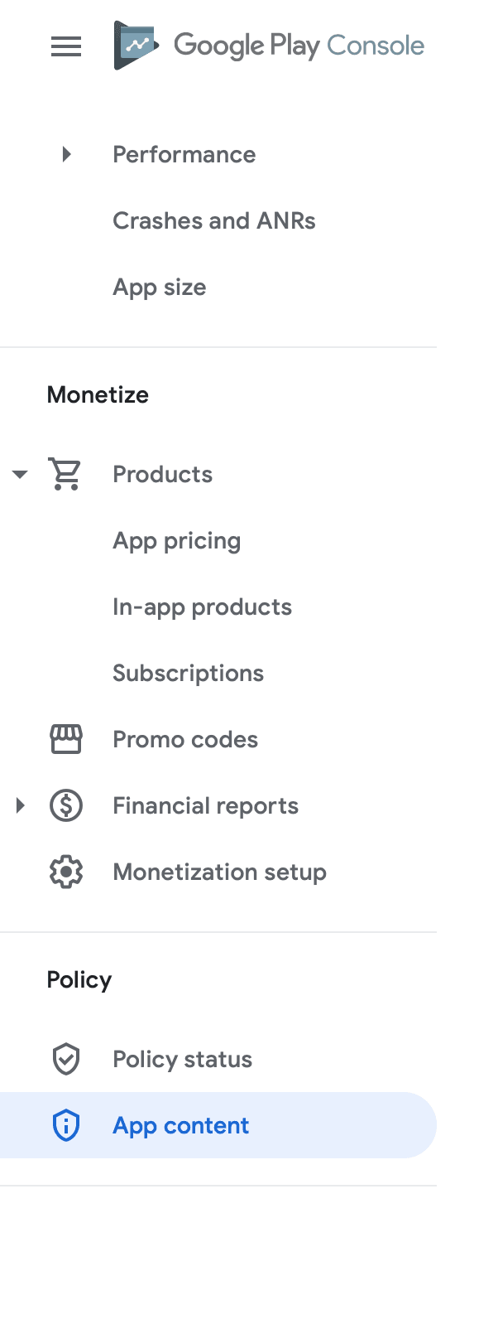Viewport: 498px width, 1329px height.
Task: Collapse the Products section
Action: click(x=19, y=474)
